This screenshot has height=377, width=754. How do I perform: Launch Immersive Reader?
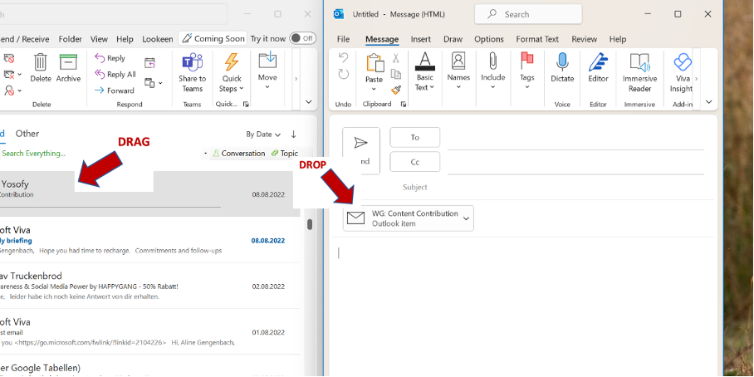639,63
